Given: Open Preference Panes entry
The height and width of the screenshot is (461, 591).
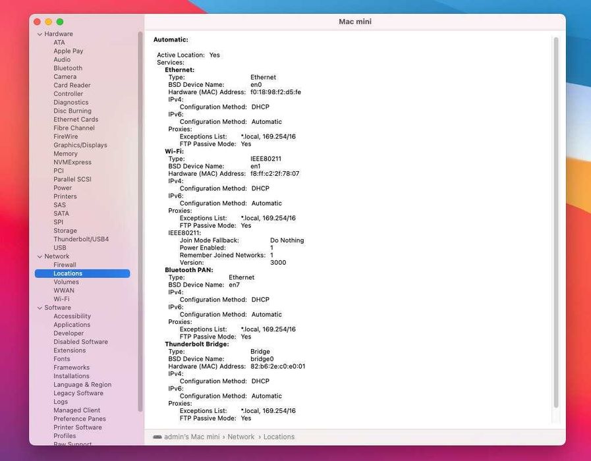Looking at the screenshot, I should pyautogui.click(x=80, y=419).
